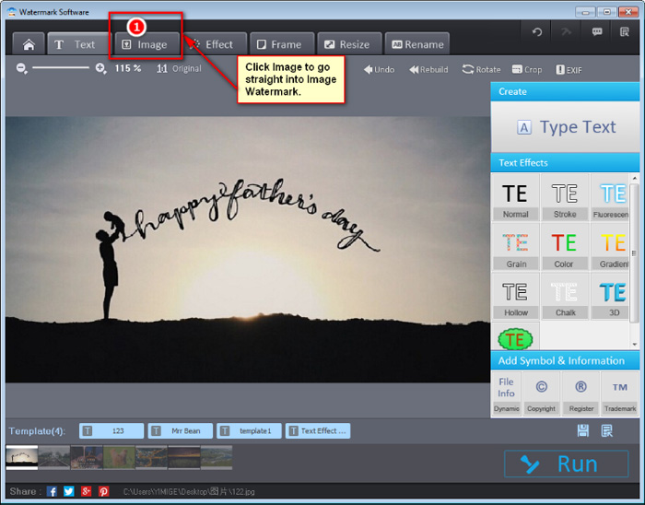The image size is (645, 505).
Task: Select the Stroke text effect
Action: (565, 197)
